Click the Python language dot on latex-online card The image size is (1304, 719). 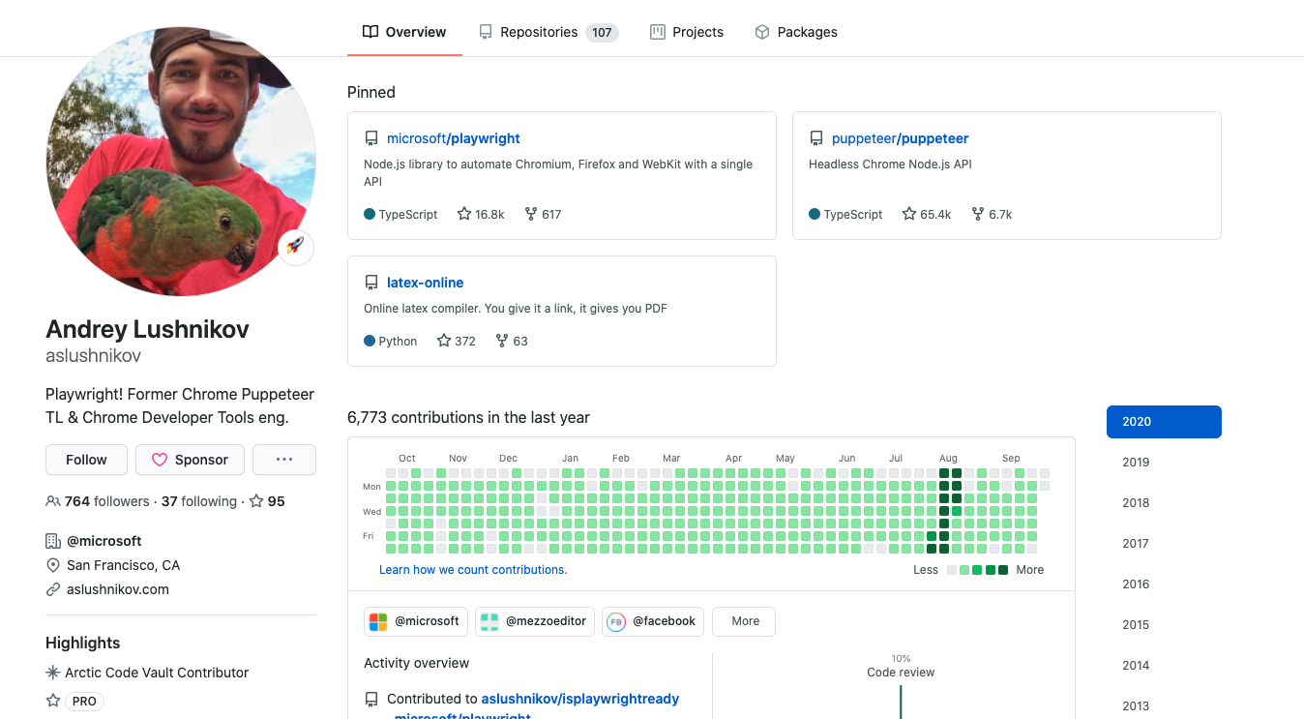pyautogui.click(x=370, y=341)
